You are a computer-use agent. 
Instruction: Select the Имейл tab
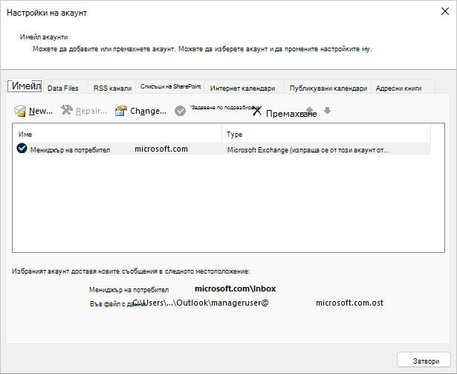tap(26, 86)
